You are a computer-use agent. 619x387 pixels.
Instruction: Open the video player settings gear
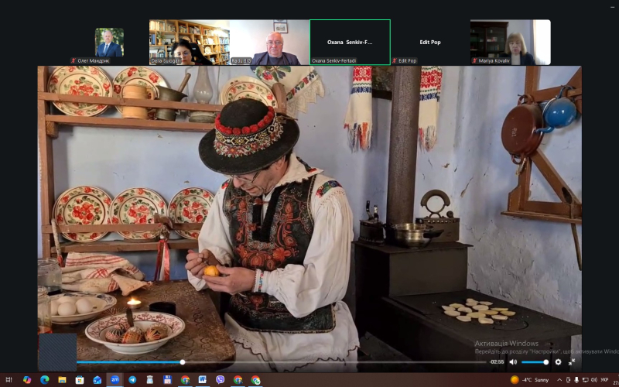[558, 361]
